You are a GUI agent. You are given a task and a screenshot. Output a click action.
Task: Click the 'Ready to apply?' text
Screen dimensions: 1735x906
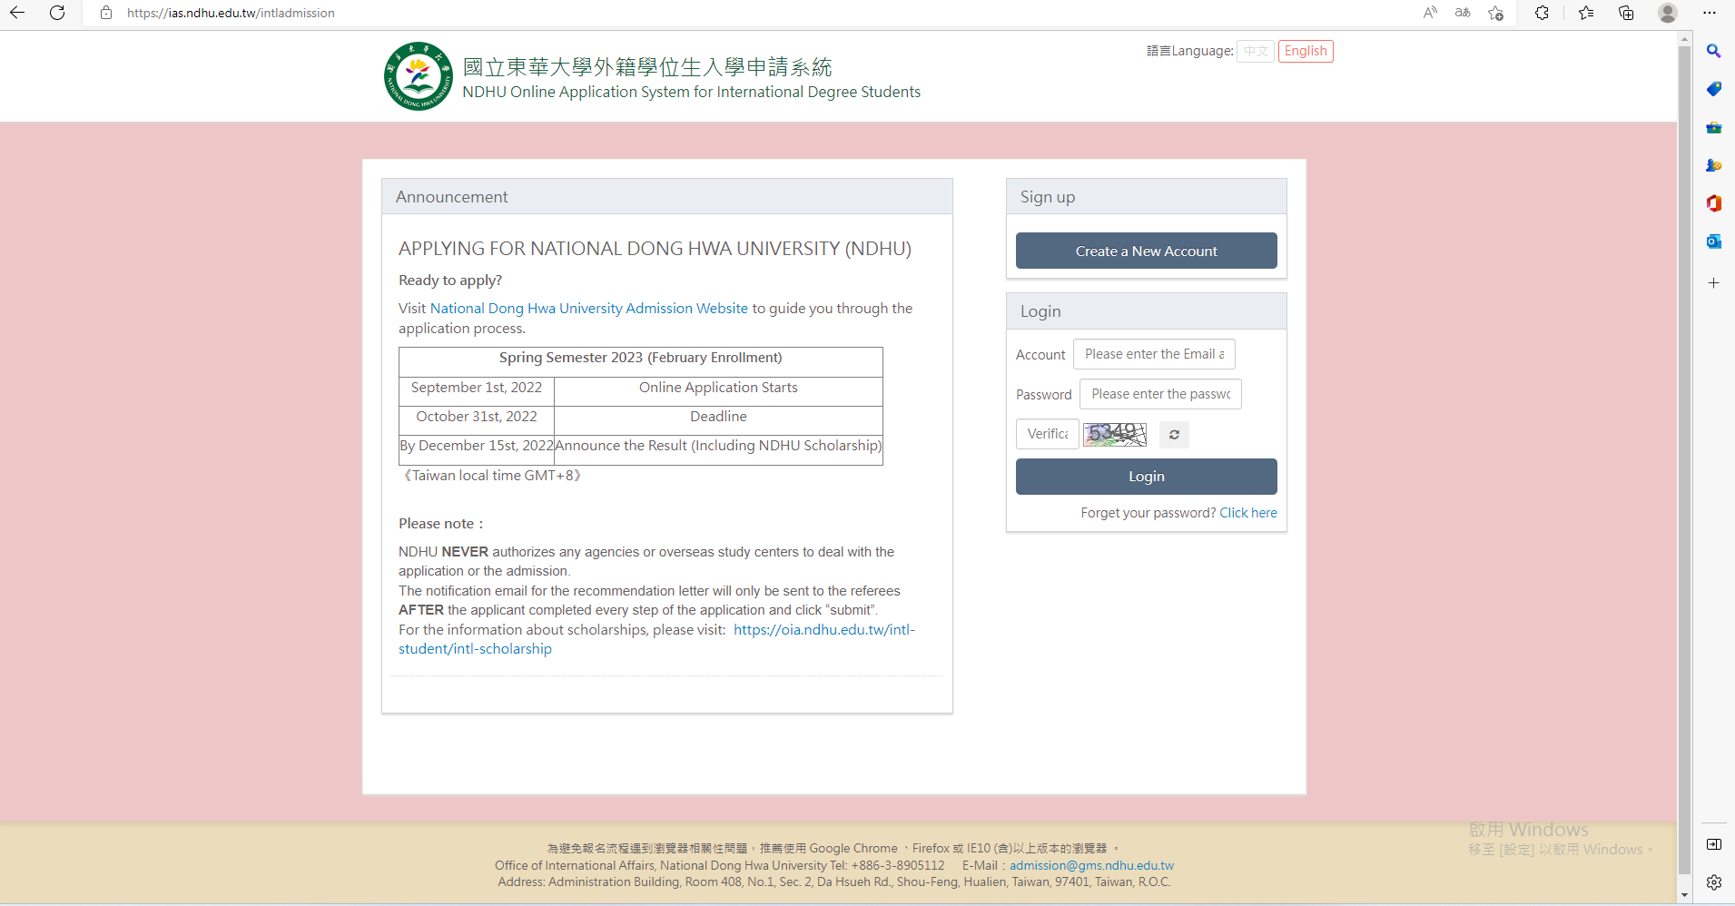tap(450, 281)
